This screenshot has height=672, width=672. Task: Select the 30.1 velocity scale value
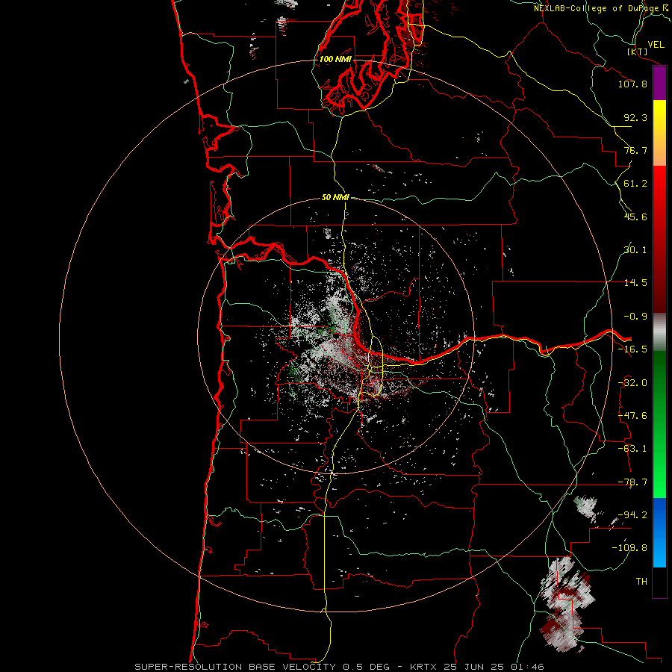point(635,250)
